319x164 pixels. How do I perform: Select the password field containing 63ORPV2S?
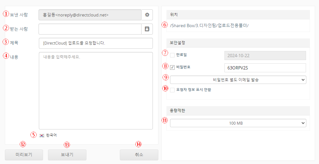(x=265, y=68)
